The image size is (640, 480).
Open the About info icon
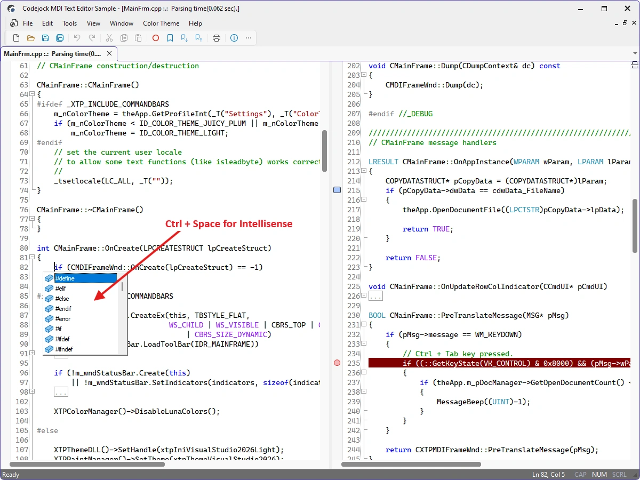coord(234,38)
